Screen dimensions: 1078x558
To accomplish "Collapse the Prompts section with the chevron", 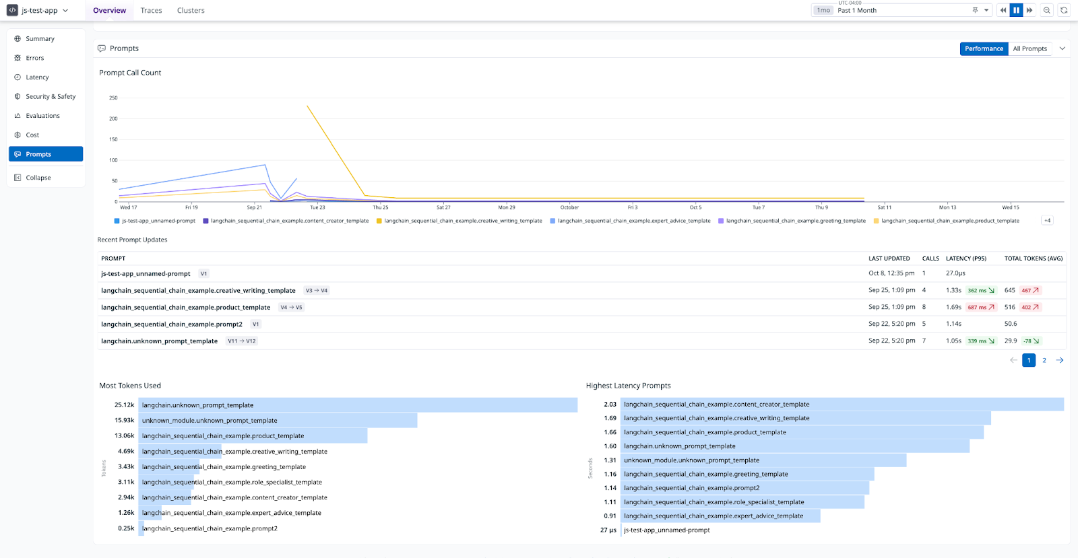I will (x=1063, y=48).
